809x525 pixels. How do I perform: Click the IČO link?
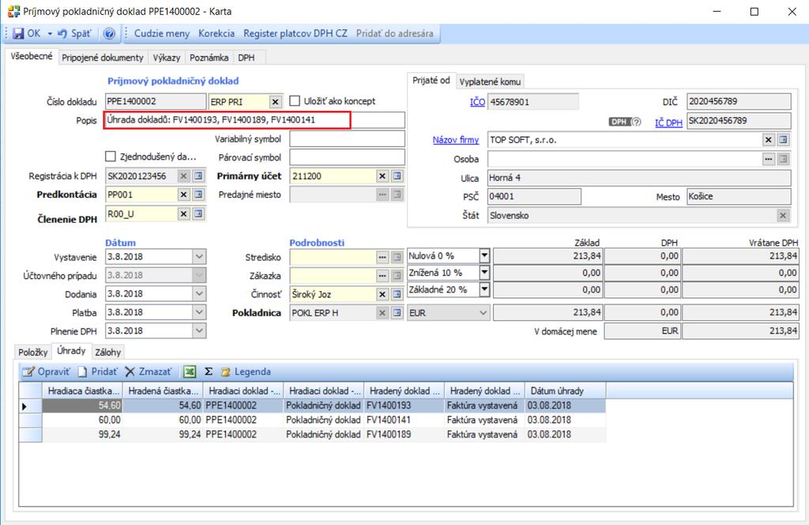tap(477, 102)
